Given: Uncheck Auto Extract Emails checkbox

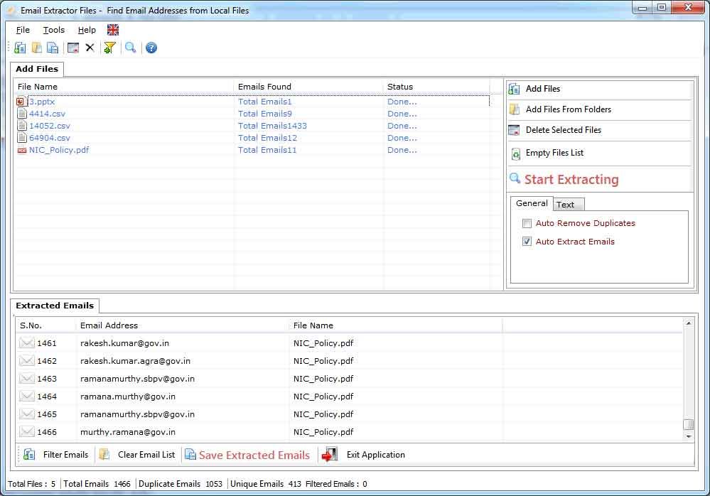Looking at the screenshot, I should [x=527, y=242].
